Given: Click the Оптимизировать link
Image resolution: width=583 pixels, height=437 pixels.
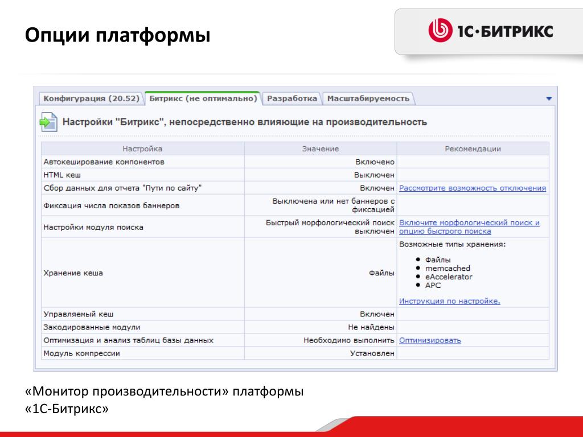Looking at the screenshot, I should coord(430,340).
